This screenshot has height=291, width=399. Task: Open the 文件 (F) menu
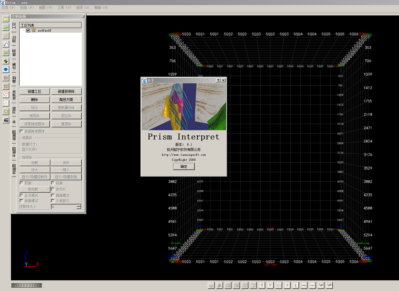[x=8, y=8]
